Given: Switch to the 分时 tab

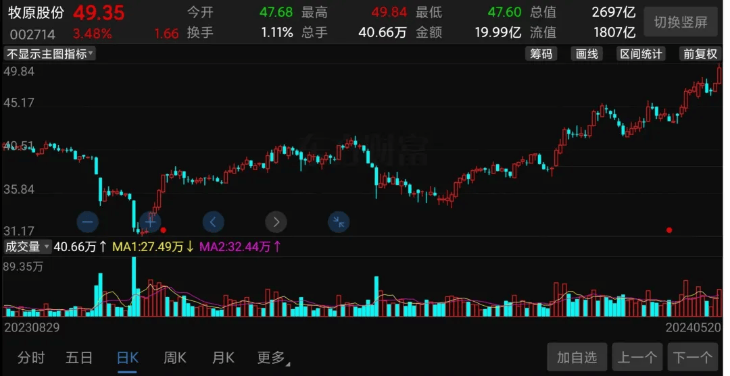Looking at the screenshot, I should [x=31, y=358].
